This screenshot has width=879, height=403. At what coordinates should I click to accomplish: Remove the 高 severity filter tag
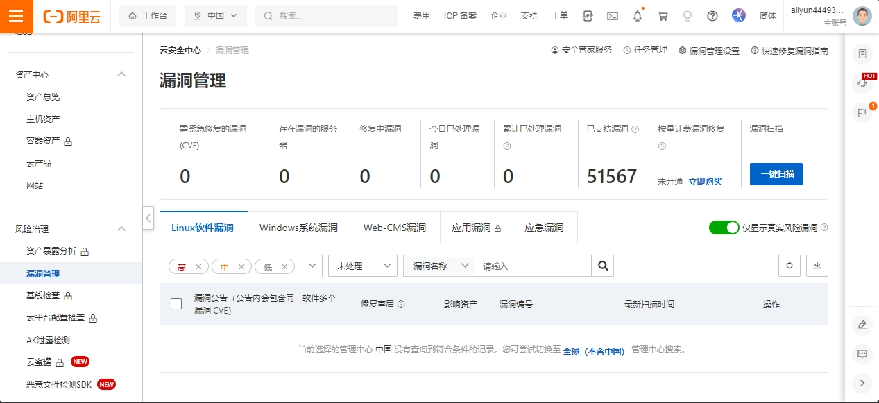pos(198,266)
